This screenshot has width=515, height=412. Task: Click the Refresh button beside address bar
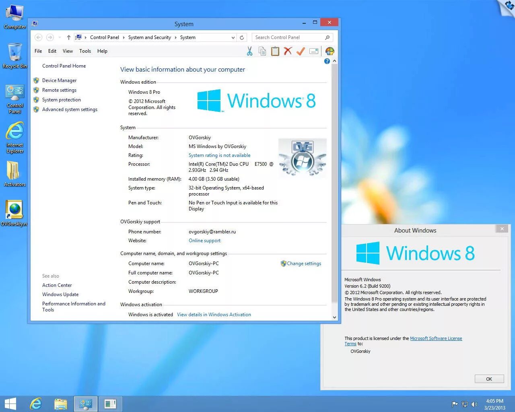pos(242,37)
